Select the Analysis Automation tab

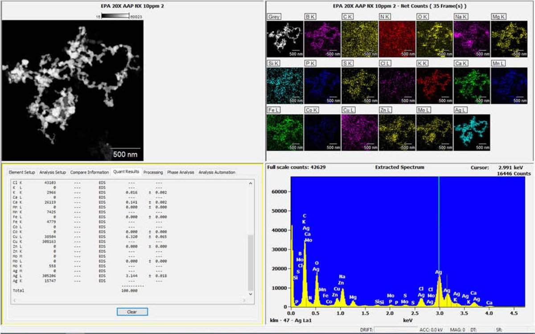click(218, 172)
